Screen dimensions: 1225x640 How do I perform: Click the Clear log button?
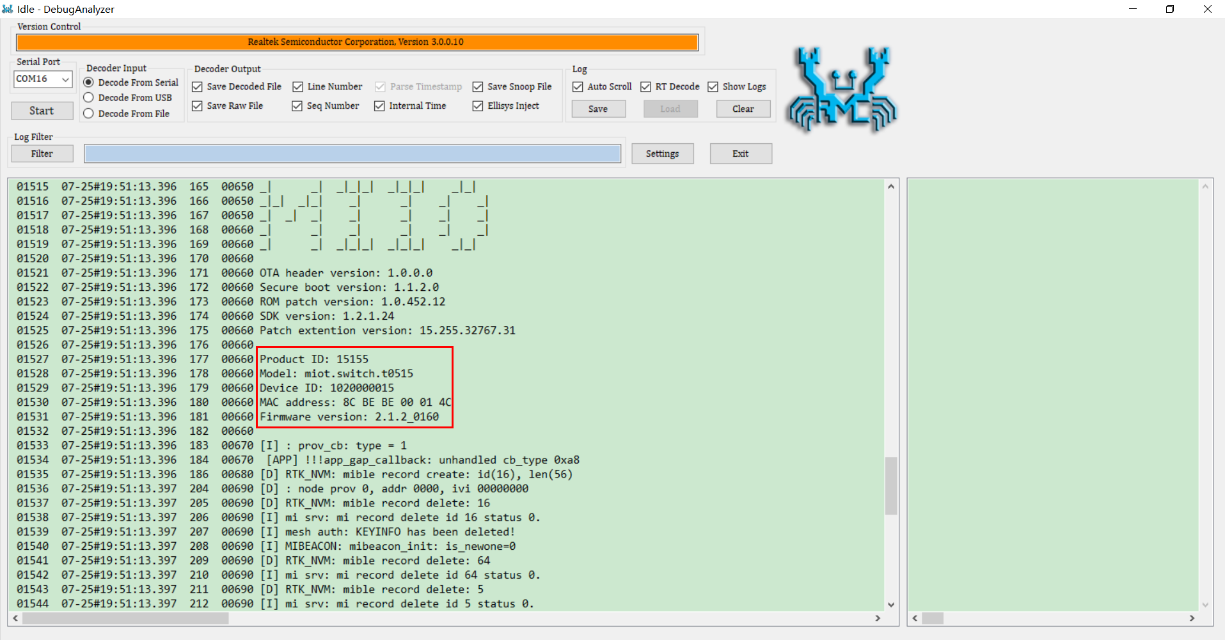[x=743, y=109]
